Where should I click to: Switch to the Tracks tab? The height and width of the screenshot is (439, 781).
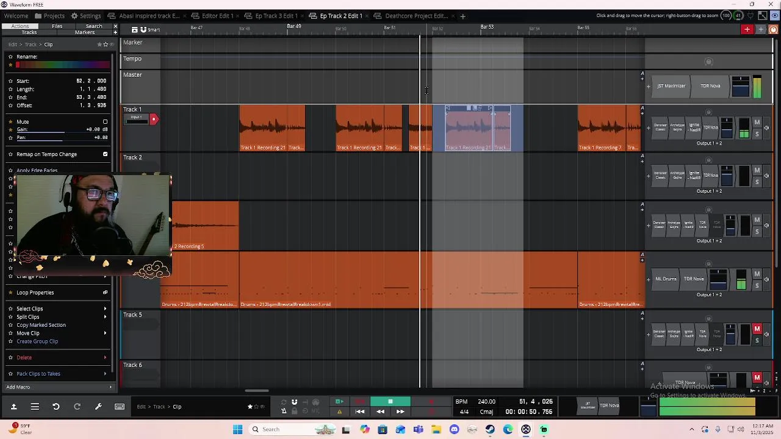coord(29,32)
